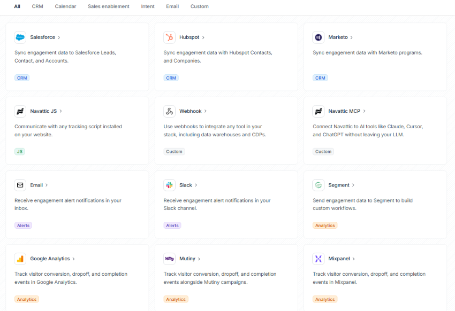The height and width of the screenshot is (311, 455).
Task: Switch to the Calendar tab
Action: 66,6
